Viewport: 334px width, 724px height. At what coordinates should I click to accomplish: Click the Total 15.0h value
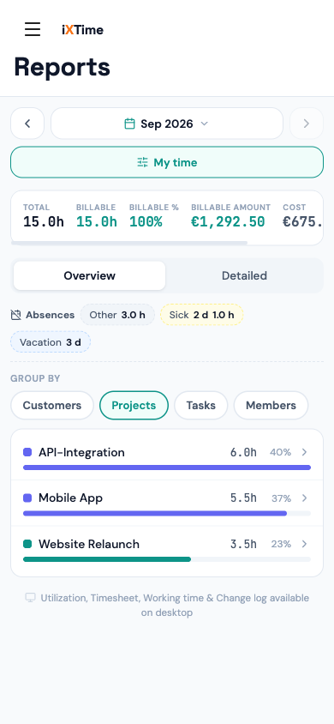pos(44,222)
